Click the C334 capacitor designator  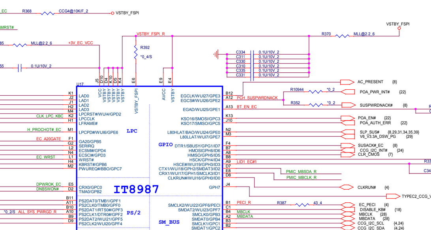tap(240, 52)
